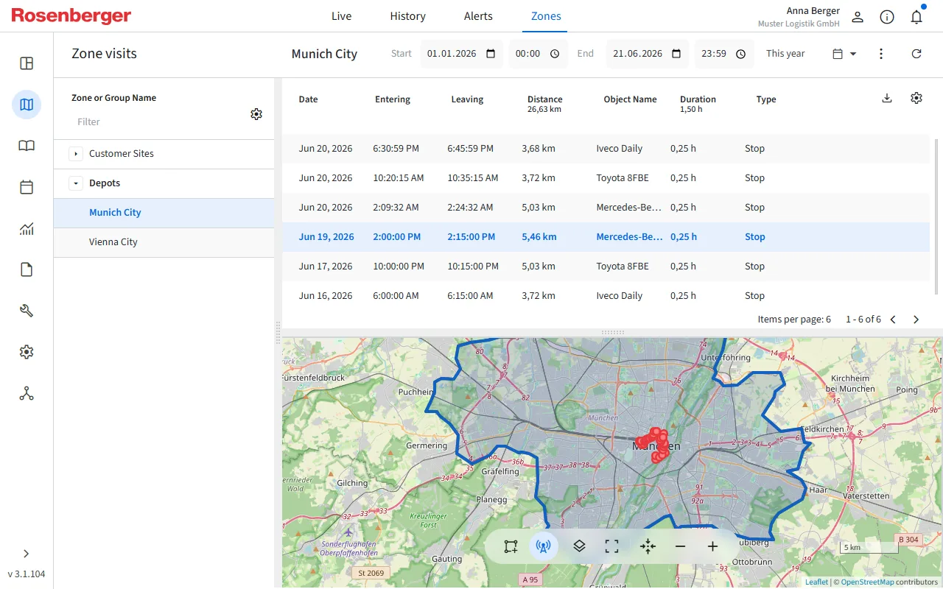
Task: Select the Jun 17, 2026 Toyota 8FBE row
Action: tap(606, 267)
